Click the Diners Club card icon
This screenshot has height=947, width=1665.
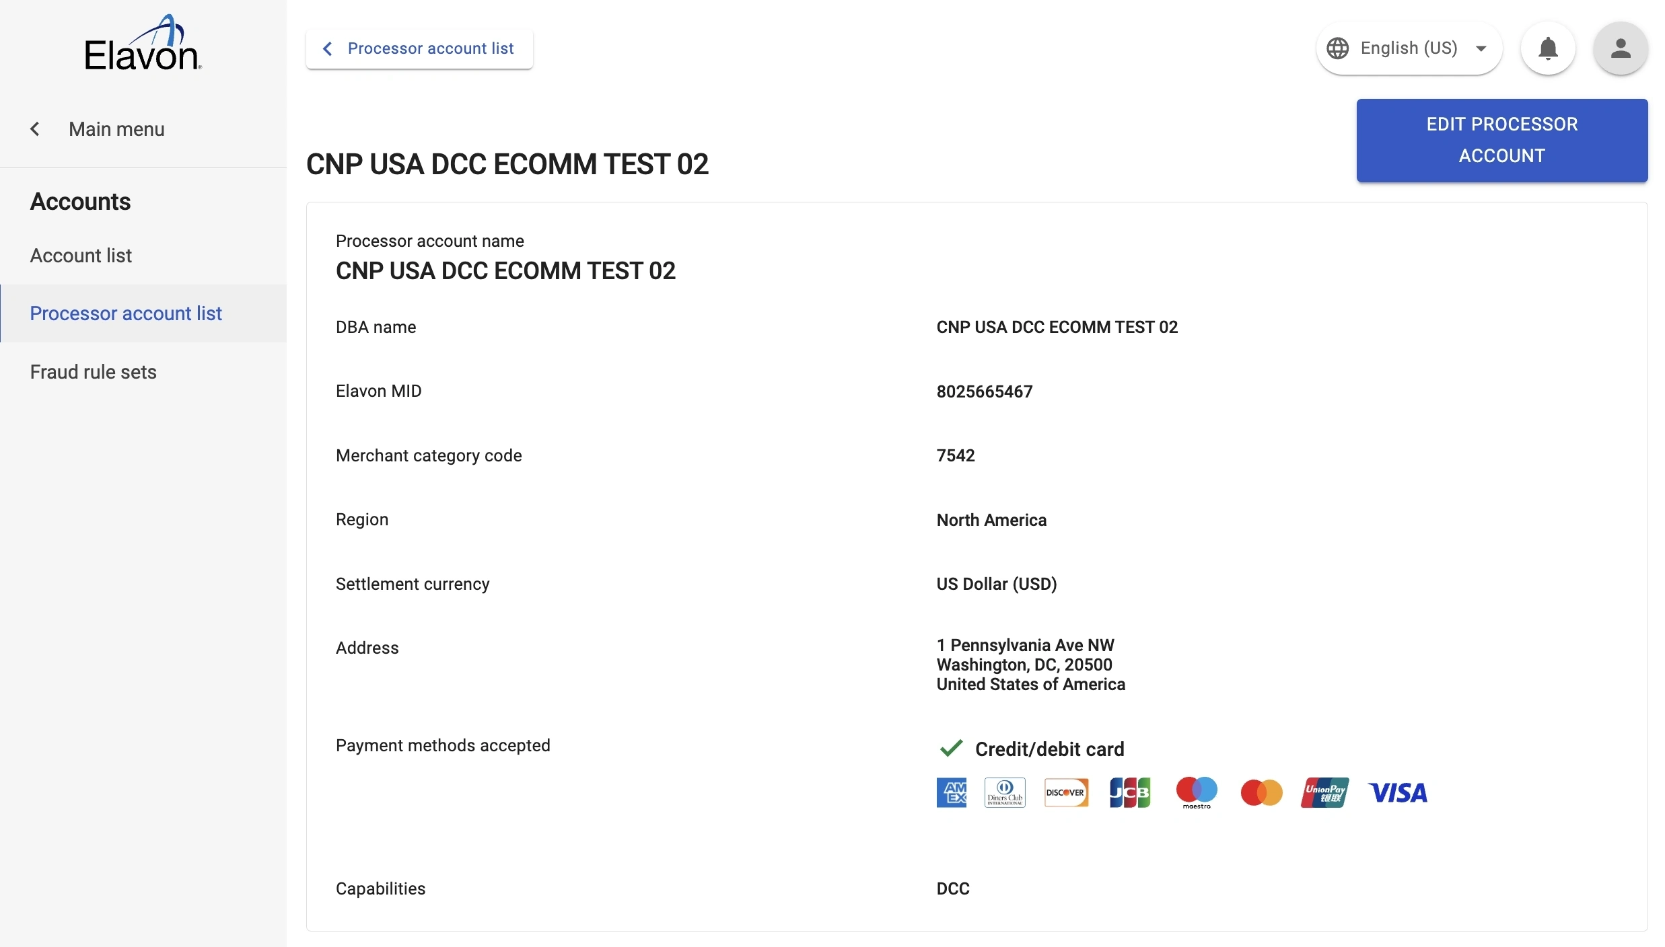pos(1004,793)
